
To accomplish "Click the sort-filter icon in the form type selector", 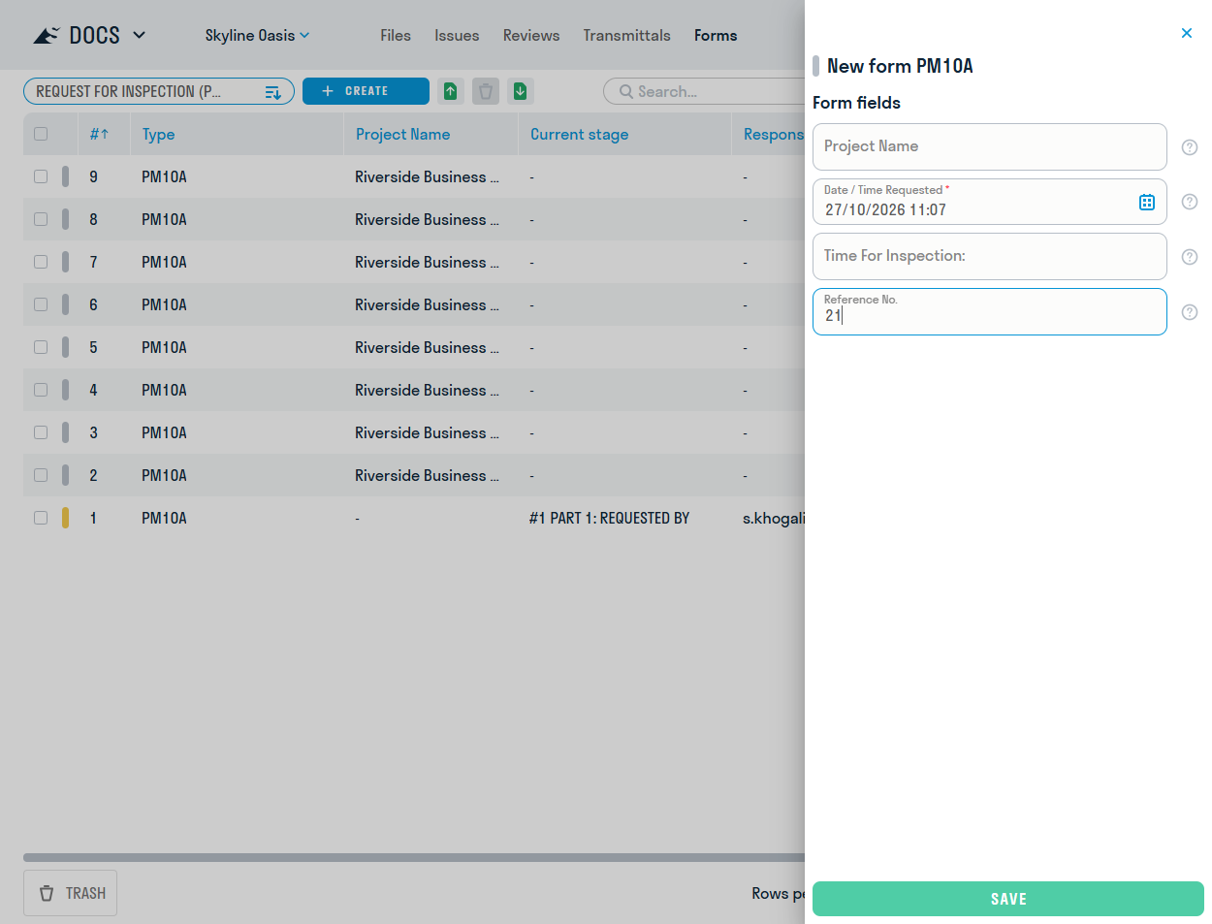I will 273,92.
